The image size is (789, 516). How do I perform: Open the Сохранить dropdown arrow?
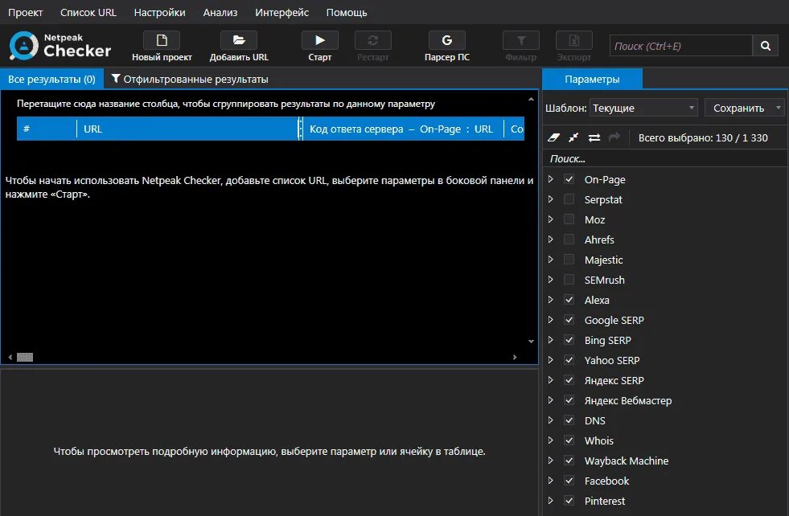tap(779, 108)
